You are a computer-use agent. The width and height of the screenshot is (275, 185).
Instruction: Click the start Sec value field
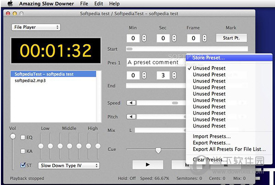click(x=163, y=38)
